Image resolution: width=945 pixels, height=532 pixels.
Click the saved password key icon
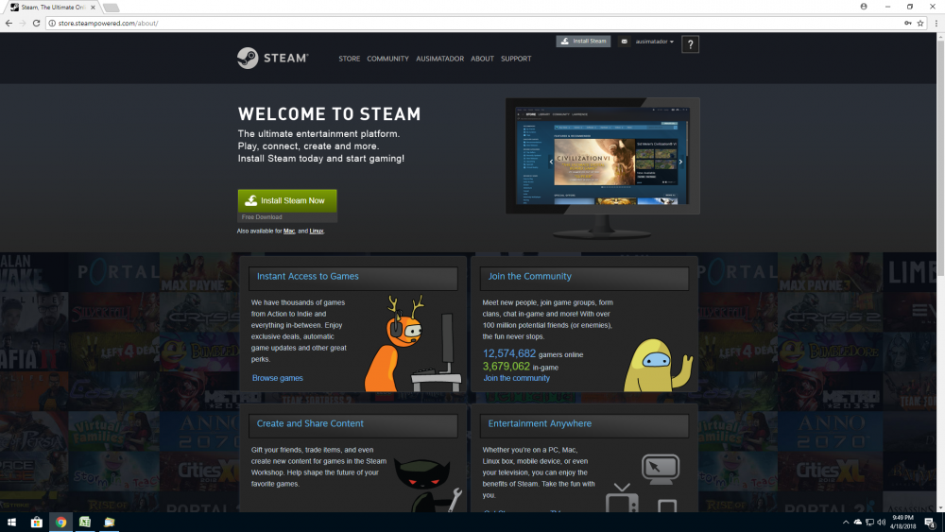coord(908,23)
